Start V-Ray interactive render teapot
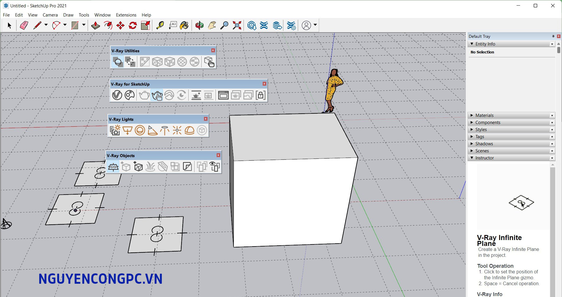This screenshot has width=562, height=297. point(157,95)
